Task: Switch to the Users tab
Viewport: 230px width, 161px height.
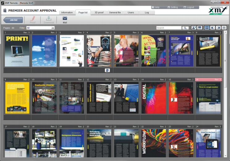Action: (131, 13)
